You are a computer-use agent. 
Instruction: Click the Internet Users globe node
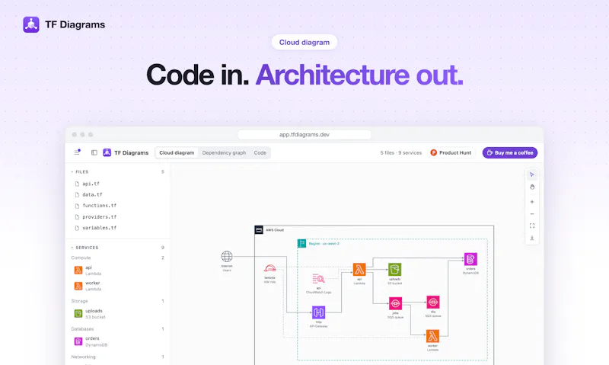click(227, 257)
